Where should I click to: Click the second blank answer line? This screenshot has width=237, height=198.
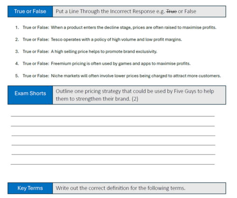click(113, 126)
